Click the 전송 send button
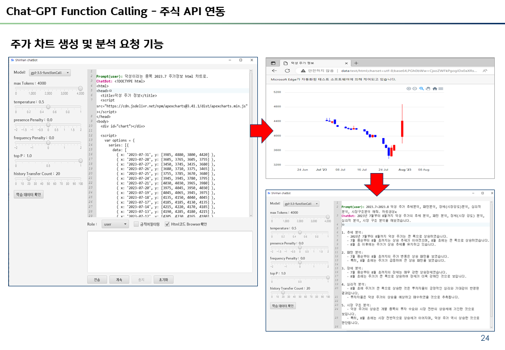This screenshot has width=505, height=350. [97, 280]
